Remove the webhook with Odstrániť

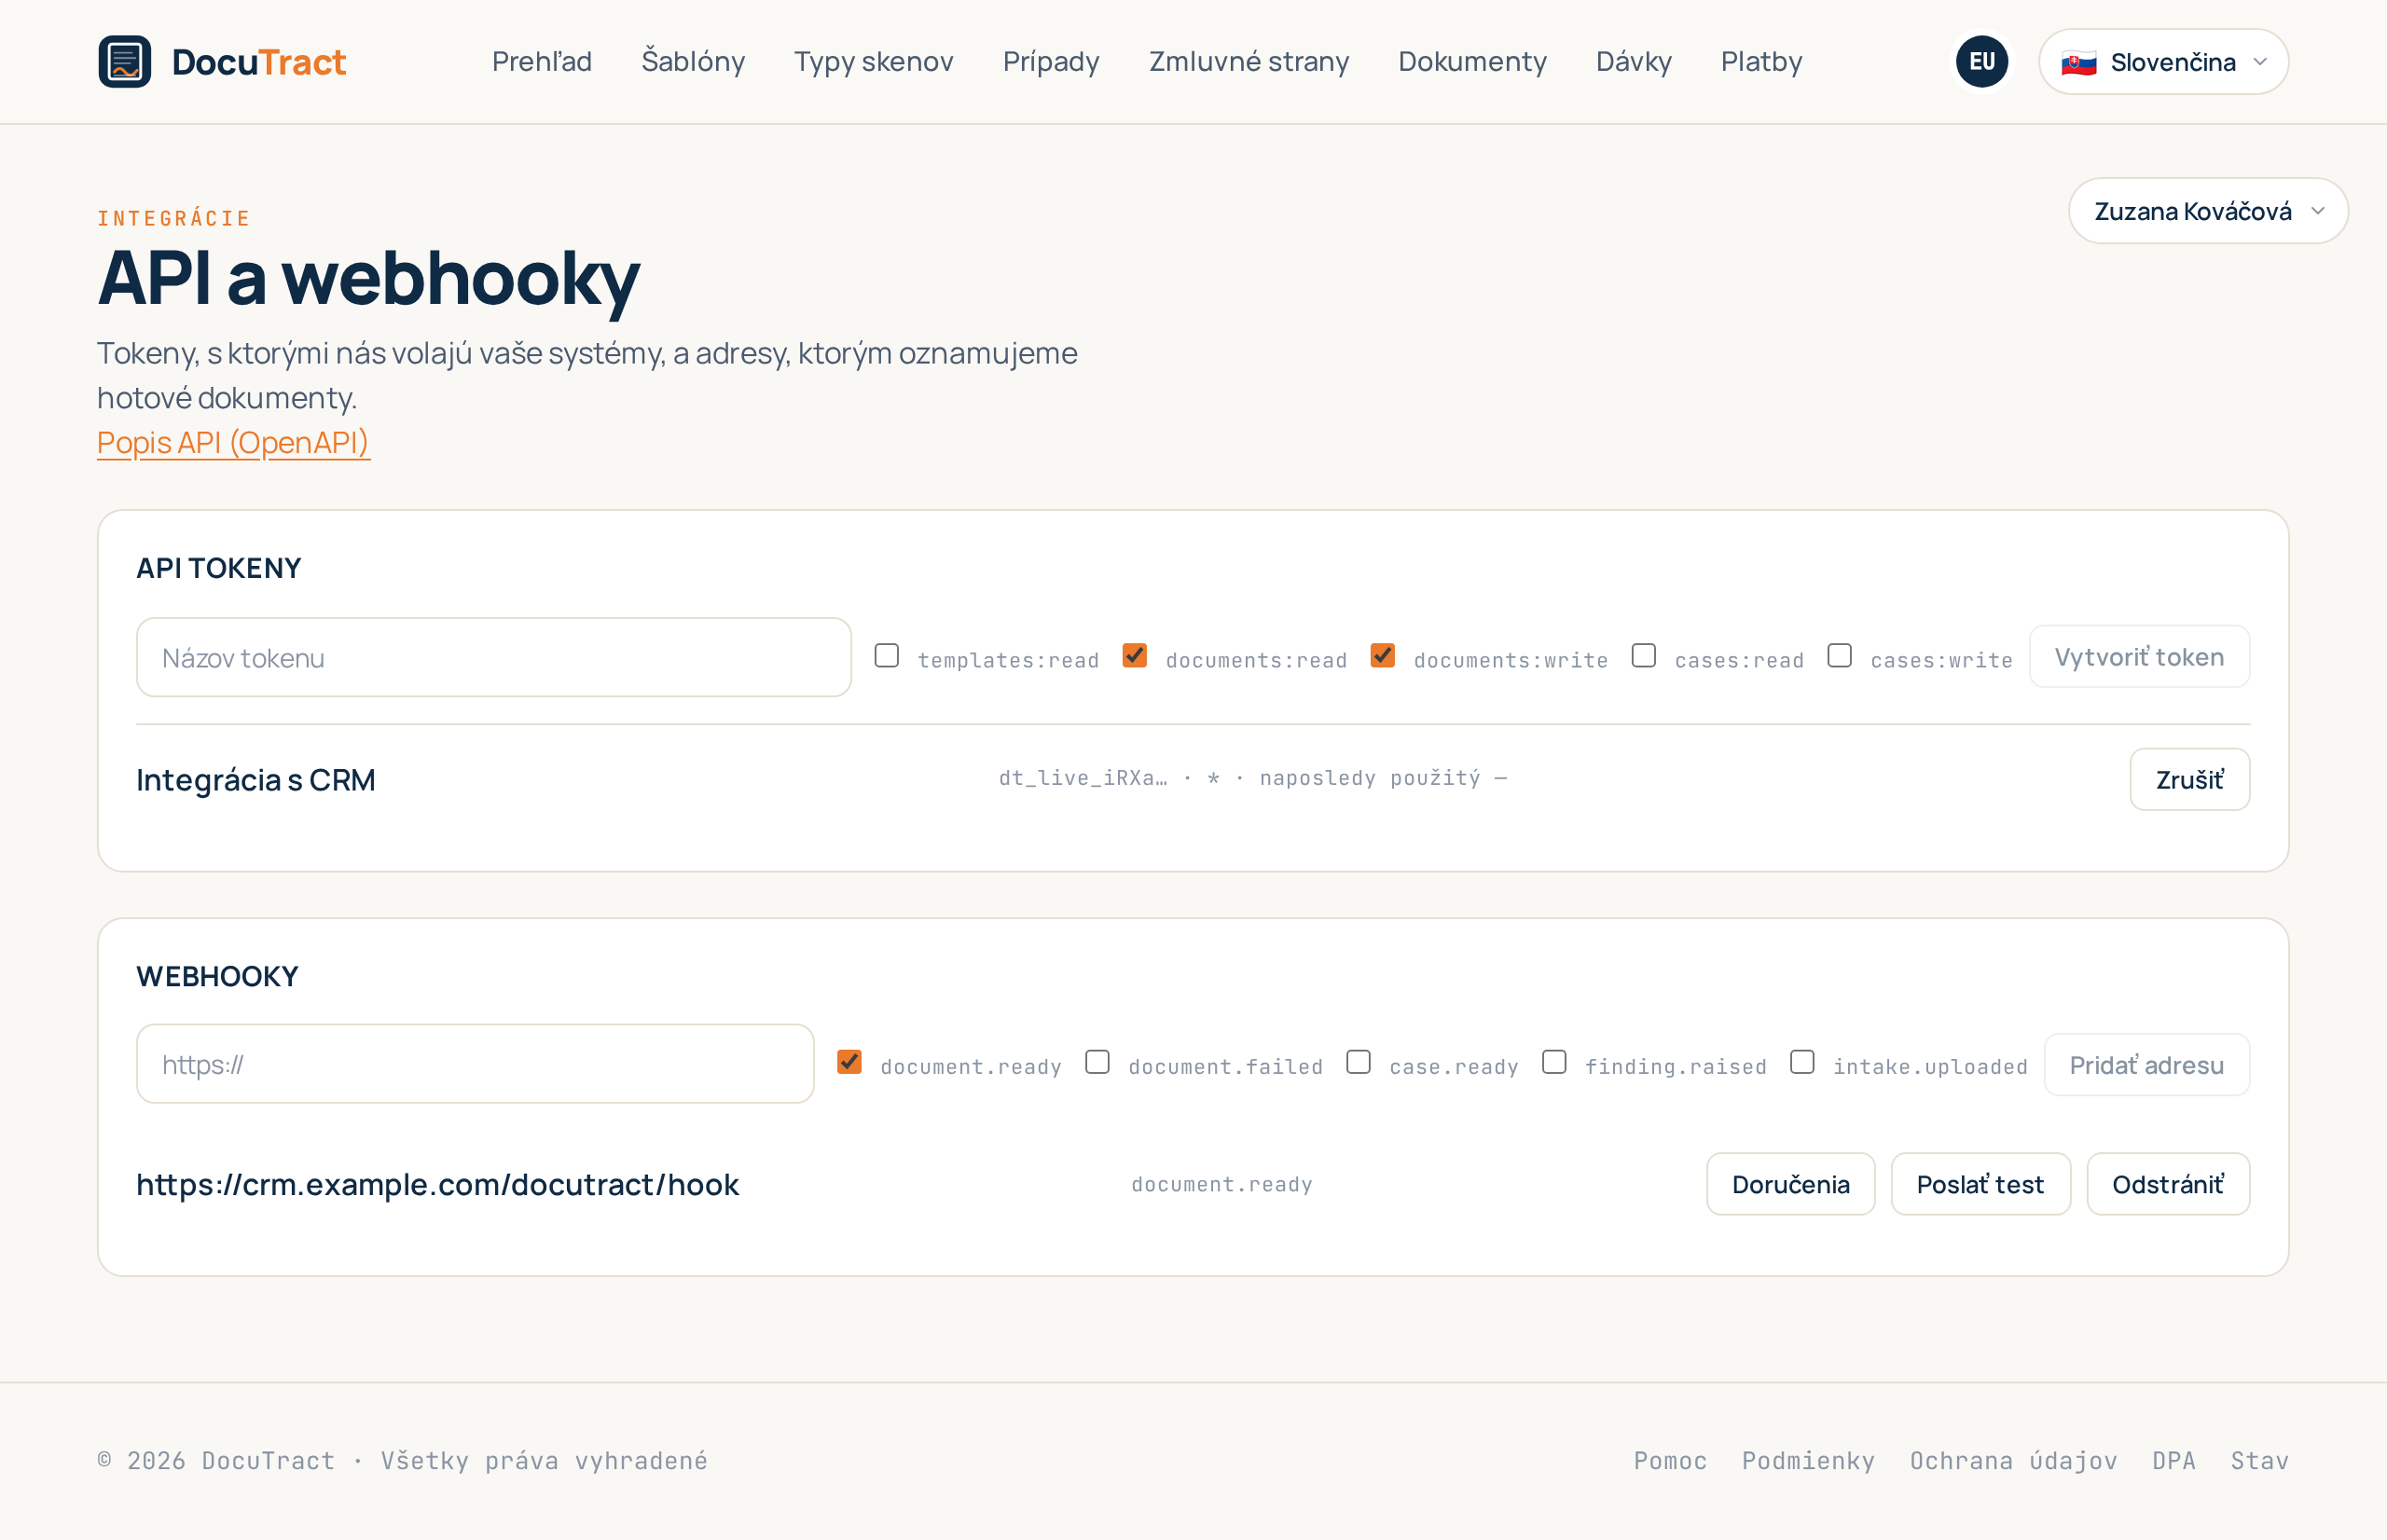point(2168,1184)
